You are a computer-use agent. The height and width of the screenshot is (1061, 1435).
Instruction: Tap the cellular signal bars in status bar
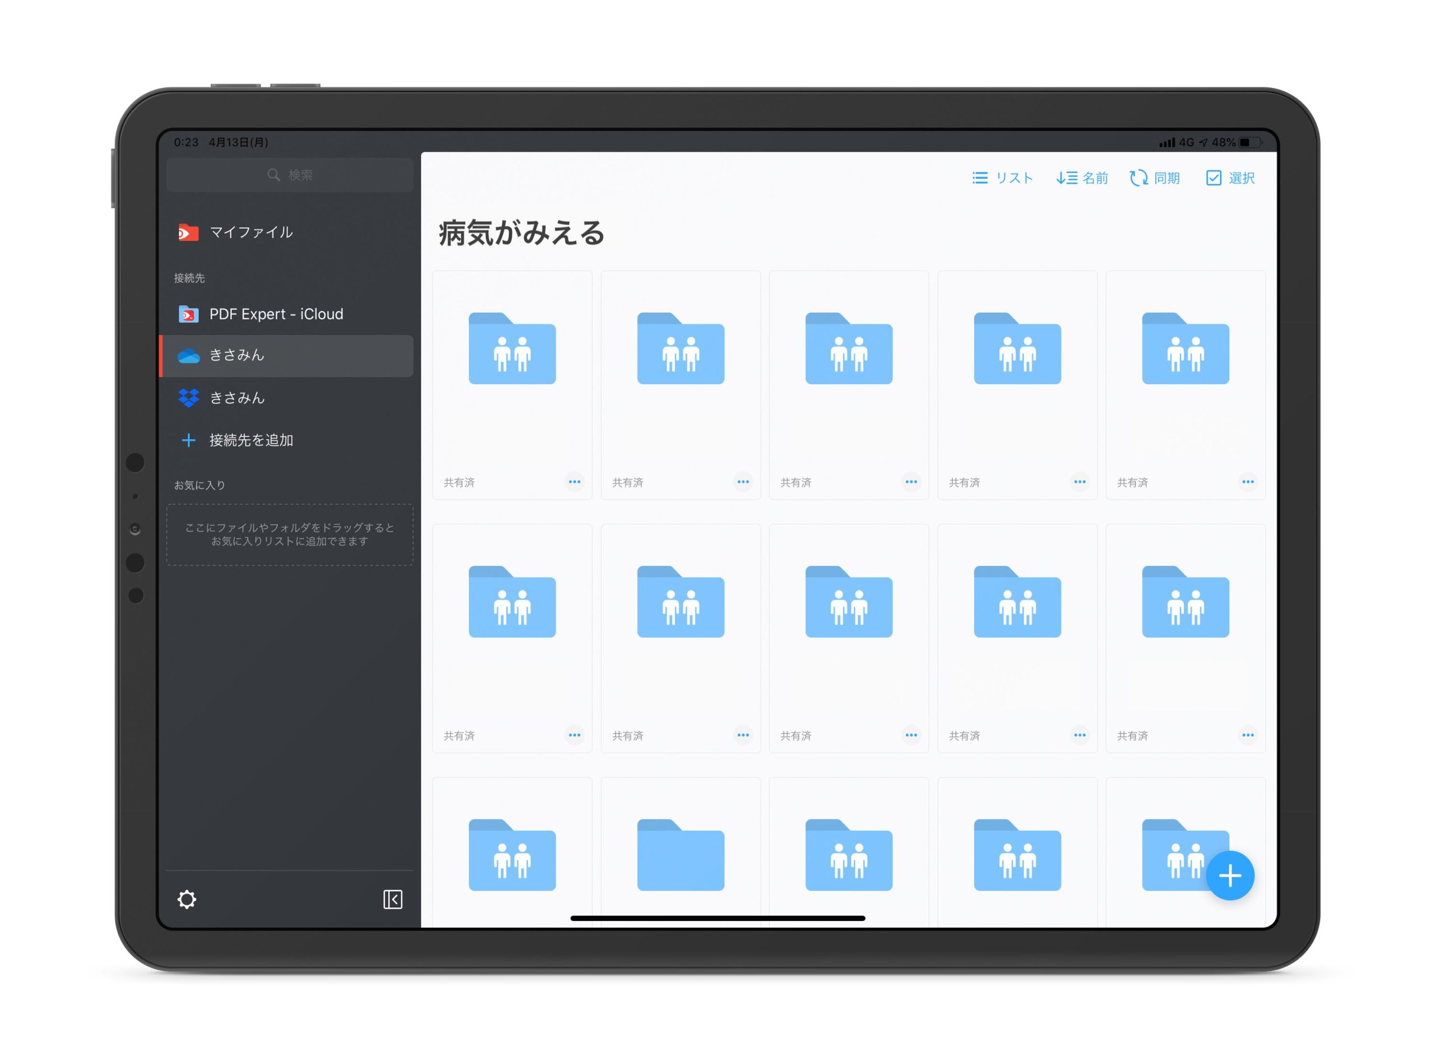[1167, 143]
